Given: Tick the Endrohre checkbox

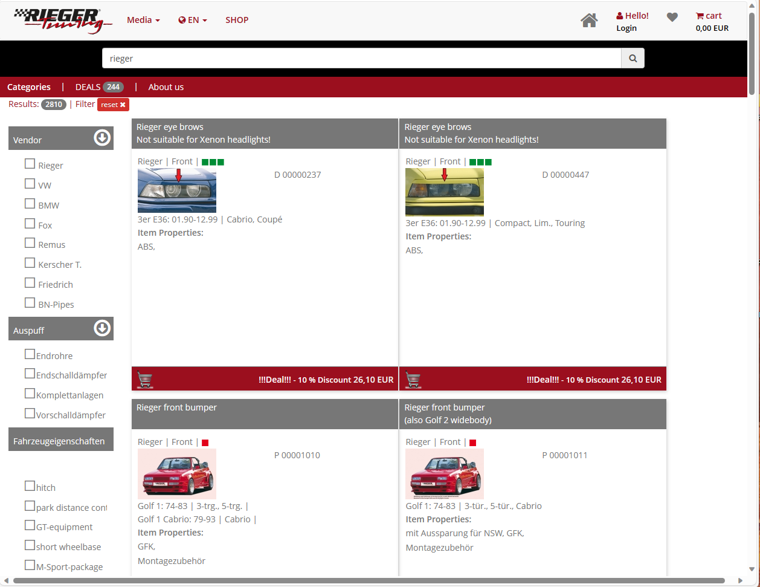Looking at the screenshot, I should pyautogui.click(x=30, y=354).
